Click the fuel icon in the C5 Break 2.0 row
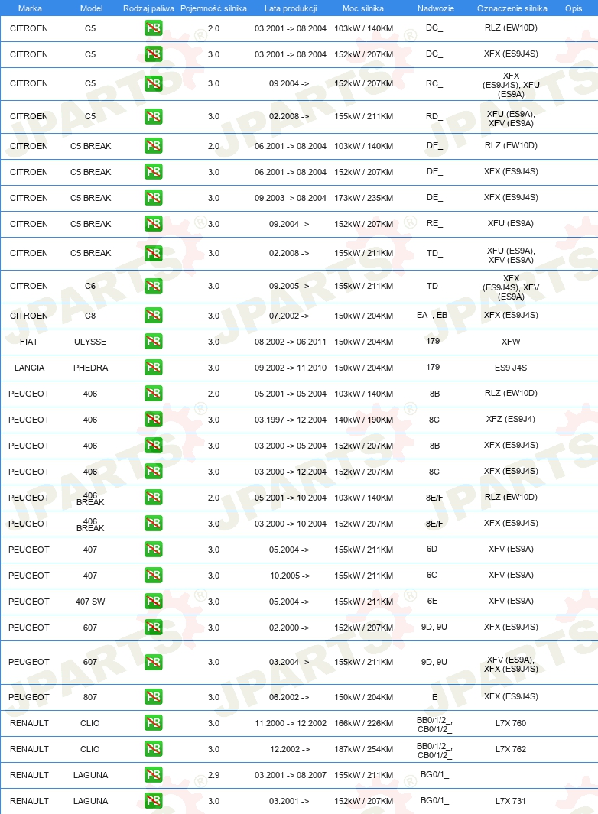 coord(153,146)
